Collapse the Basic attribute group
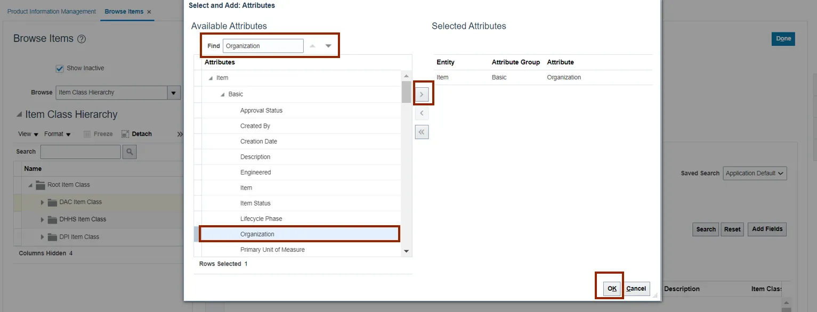This screenshot has height=312, width=817. click(222, 94)
